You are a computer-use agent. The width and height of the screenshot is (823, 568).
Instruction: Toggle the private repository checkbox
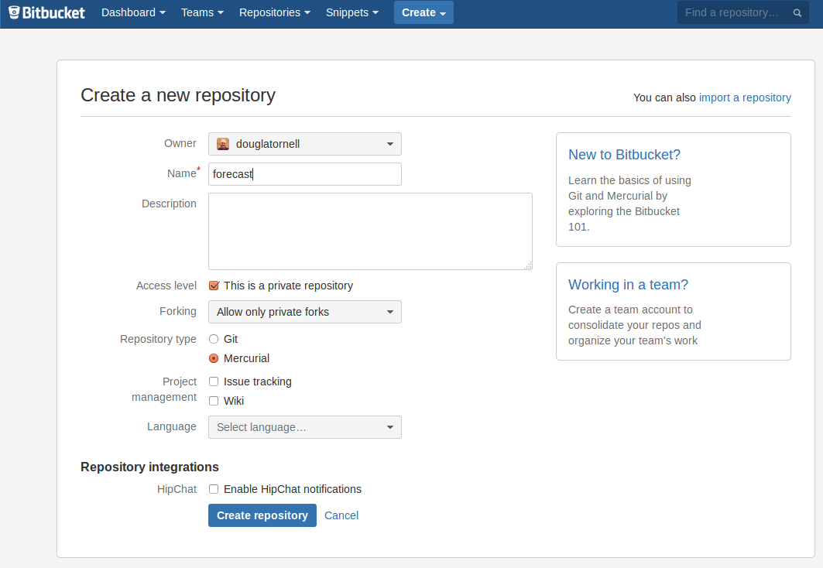coord(214,286)
